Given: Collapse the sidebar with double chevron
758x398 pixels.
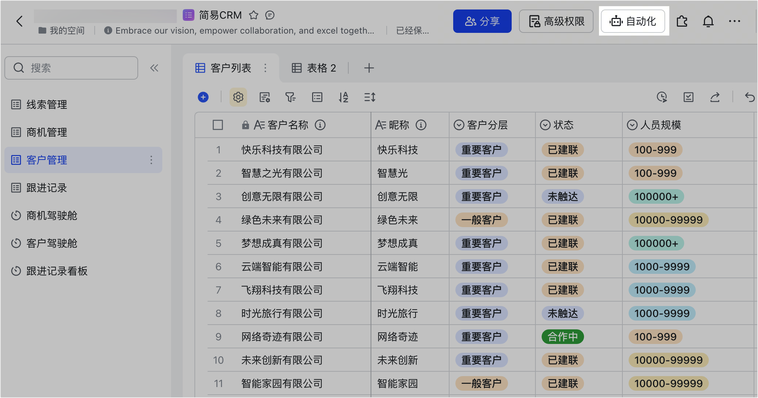Looking at the screenshot, I should [x=154, y=68].
